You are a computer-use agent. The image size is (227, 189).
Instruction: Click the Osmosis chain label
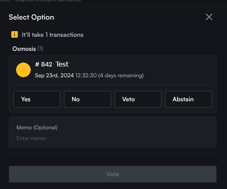(x=24, y=49)
